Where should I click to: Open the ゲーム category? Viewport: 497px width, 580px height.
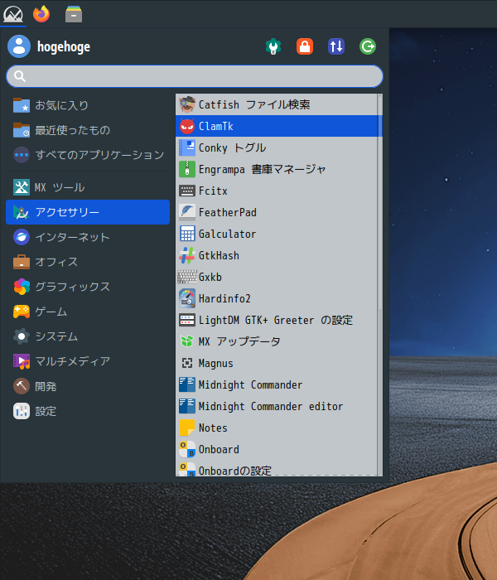tap(88, 312)
